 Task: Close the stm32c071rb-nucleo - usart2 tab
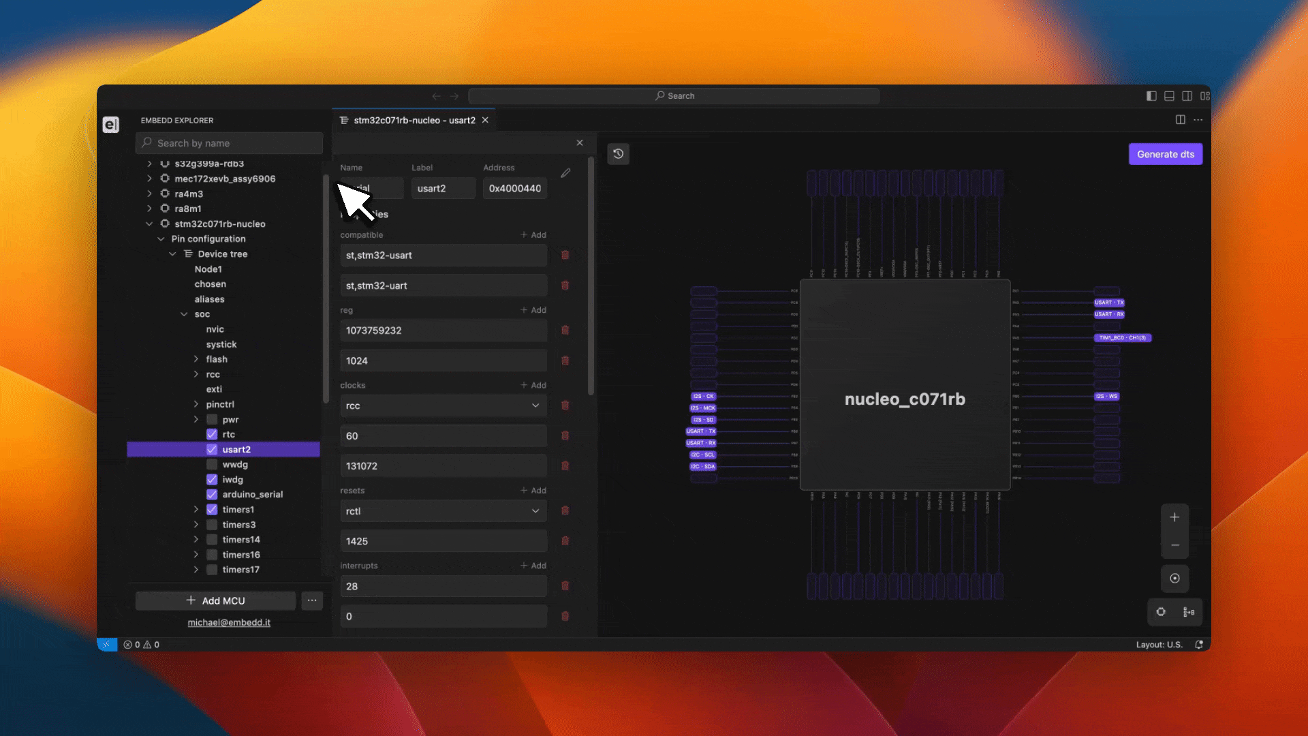pos(485,120)
